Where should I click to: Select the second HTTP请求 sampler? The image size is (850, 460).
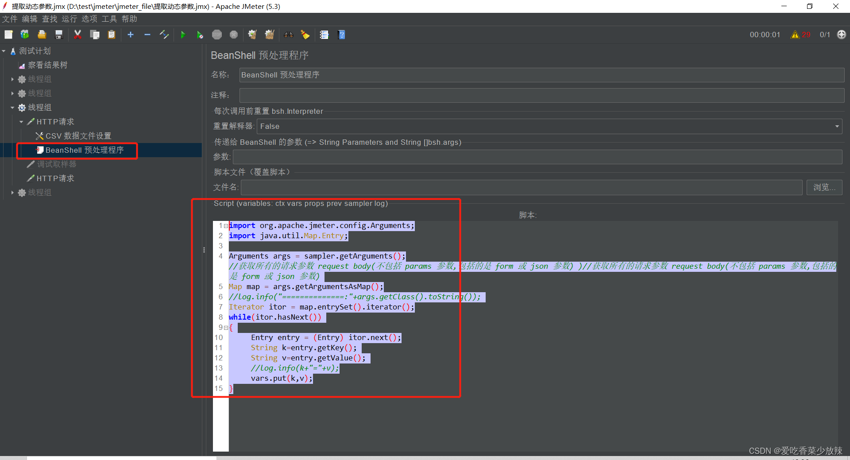click(x=55, y=178)
